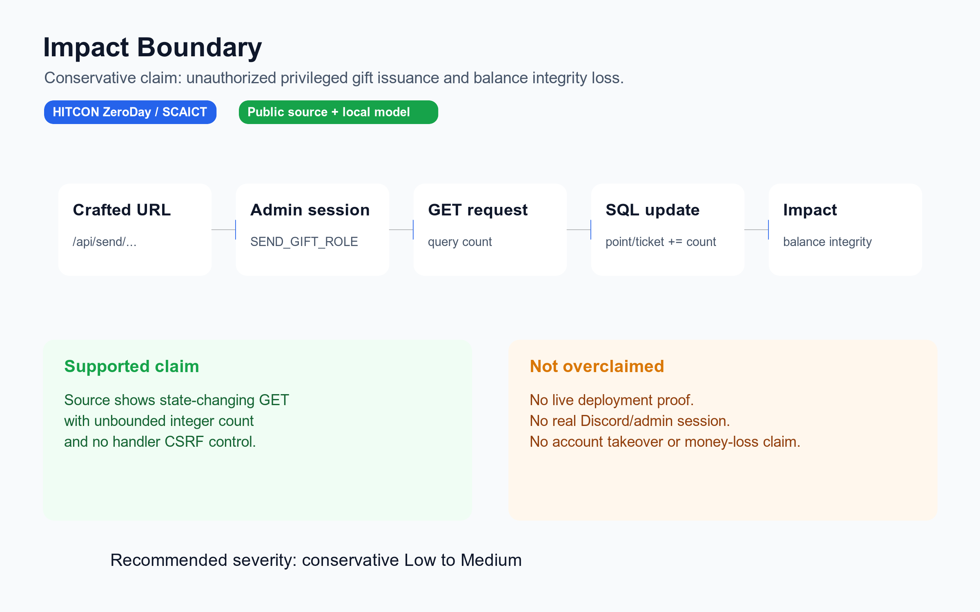980x612 pixels.
Task: Click the SEND_GIFT_ROLE label
Action: coord(304,242)
